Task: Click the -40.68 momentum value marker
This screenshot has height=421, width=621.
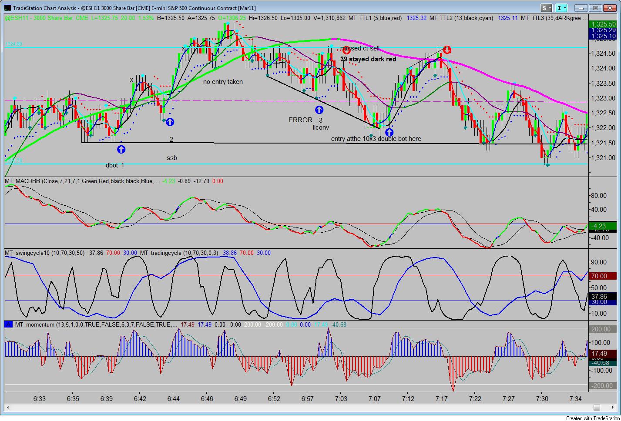Action: (603, 363)
